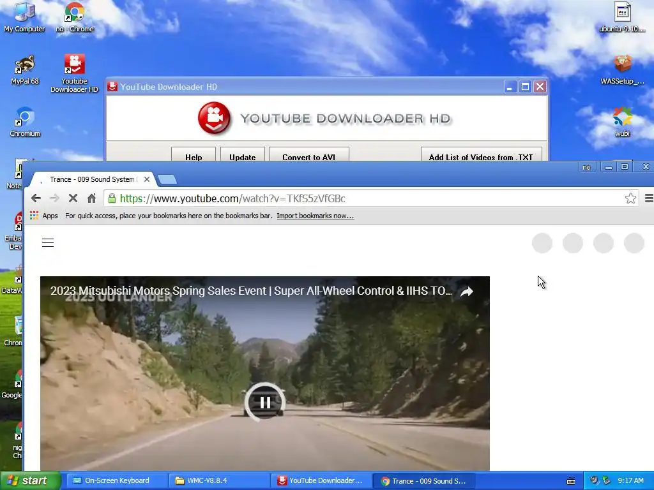Pause the video with center pause button

(265, 402)
